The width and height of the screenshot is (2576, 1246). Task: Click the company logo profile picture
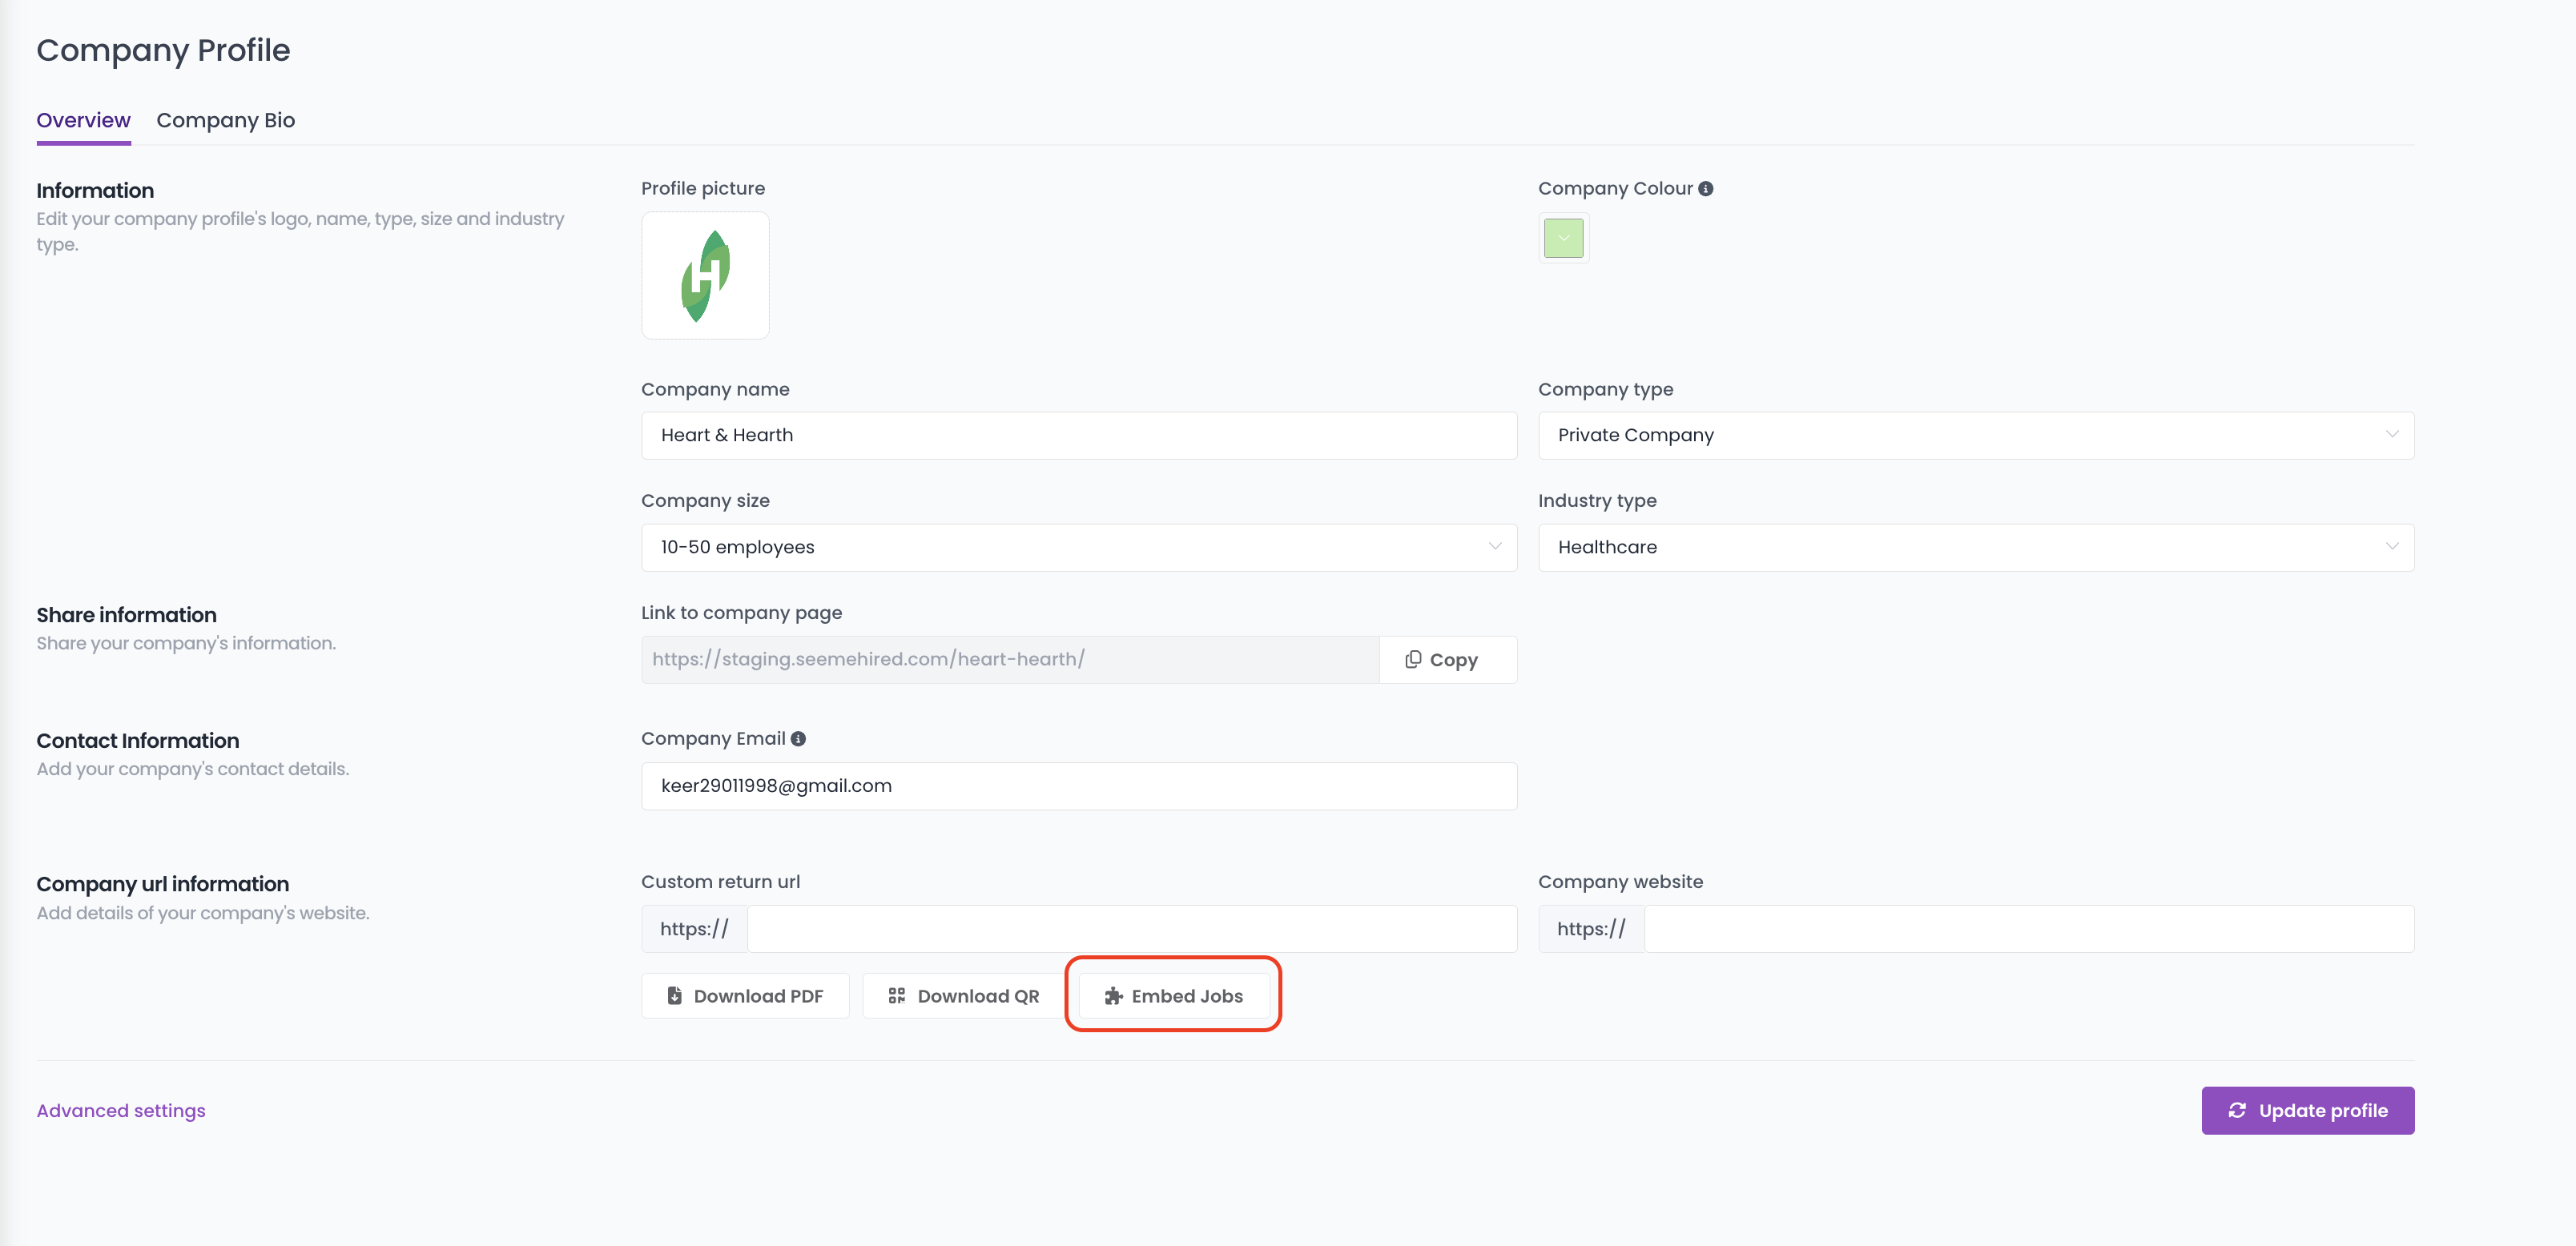coord(705,275)
